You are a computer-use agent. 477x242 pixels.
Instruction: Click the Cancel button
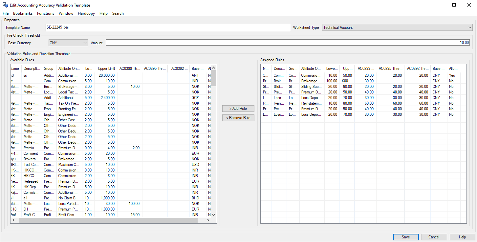coord(434,237)
